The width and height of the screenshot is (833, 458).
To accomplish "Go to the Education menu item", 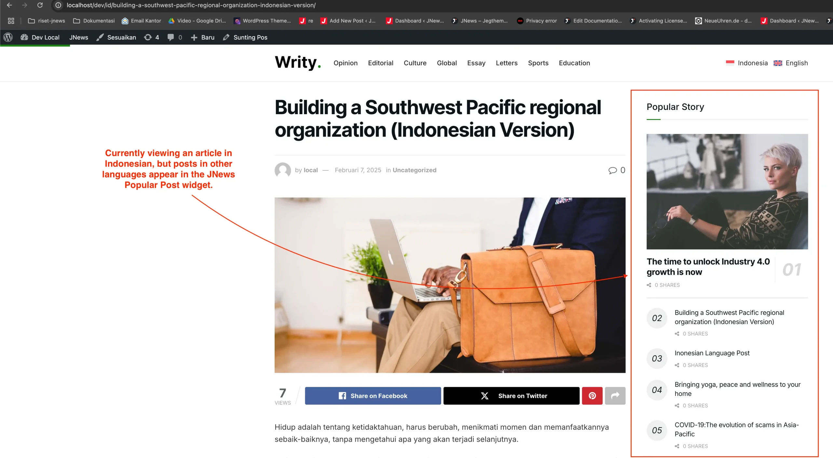I will click(x=574, y=63).
